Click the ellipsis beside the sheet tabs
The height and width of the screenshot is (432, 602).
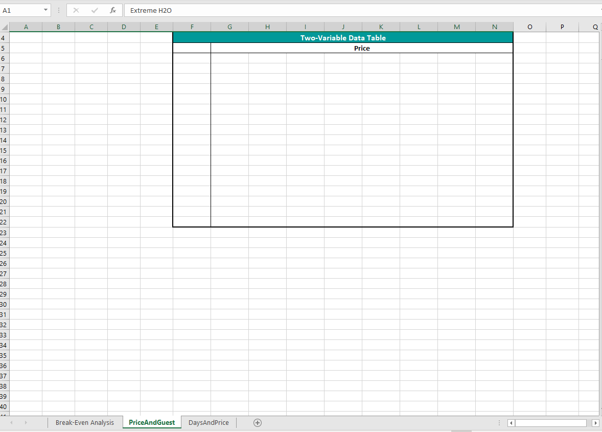tap(499, 423)
